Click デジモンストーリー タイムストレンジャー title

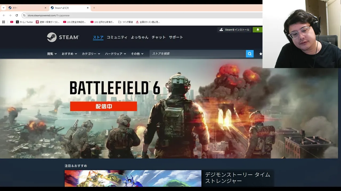tap(238, 178)
